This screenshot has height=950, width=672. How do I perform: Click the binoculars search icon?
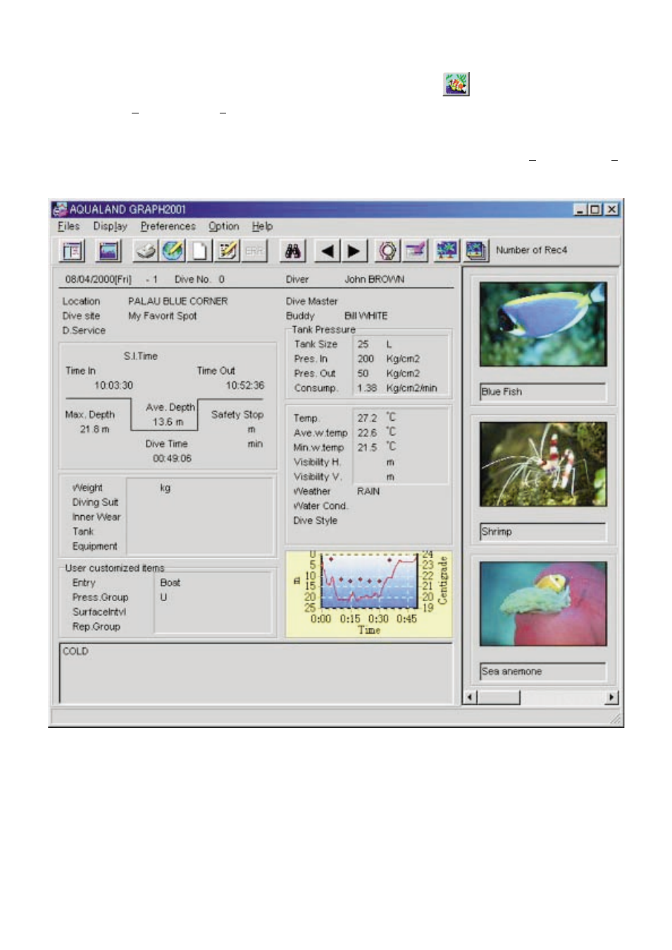tap(293, 251)
